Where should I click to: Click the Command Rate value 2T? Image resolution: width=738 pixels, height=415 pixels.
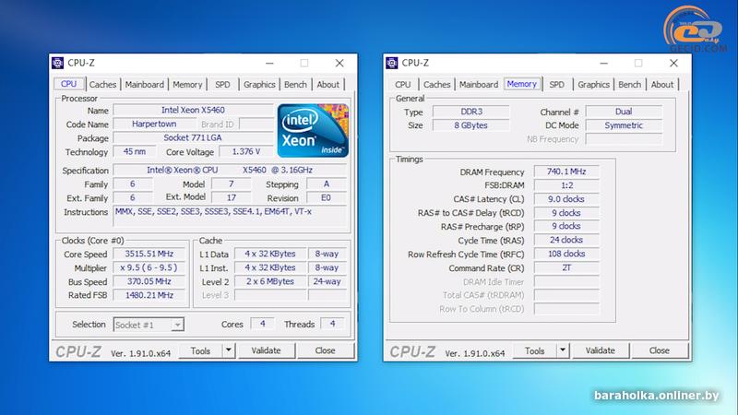(566, 267)
